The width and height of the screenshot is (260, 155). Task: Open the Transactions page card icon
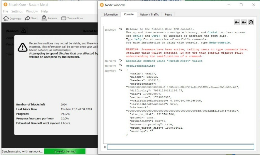click(x=64, y=18)
